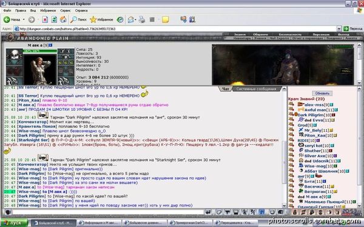Open the Mail envelope icon

[x=131, y=20]
